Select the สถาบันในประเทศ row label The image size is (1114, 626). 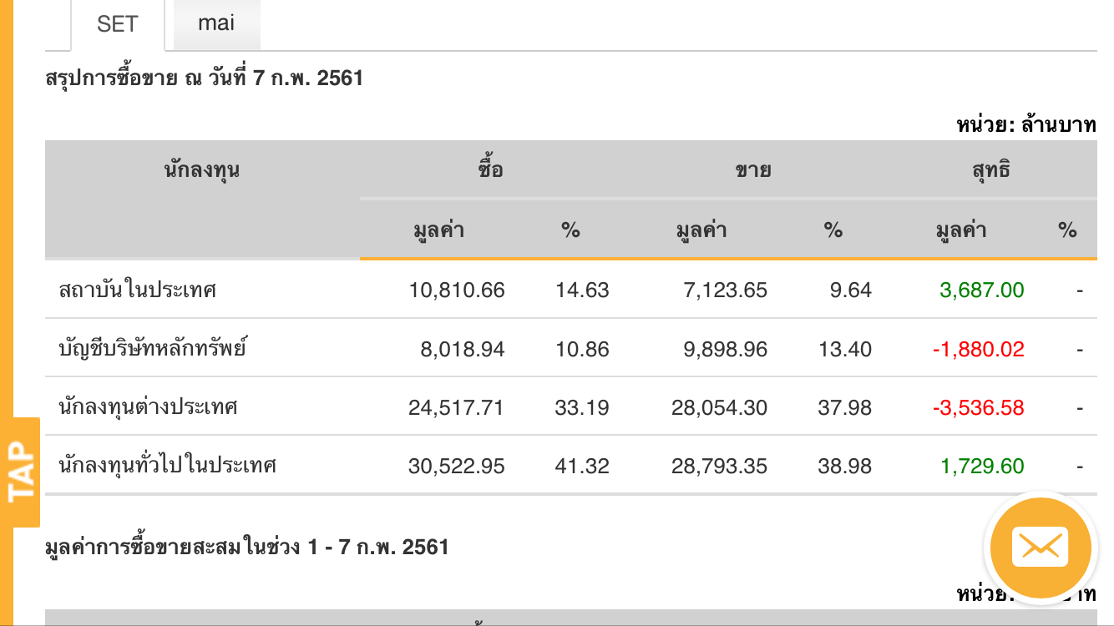[138, 290]
